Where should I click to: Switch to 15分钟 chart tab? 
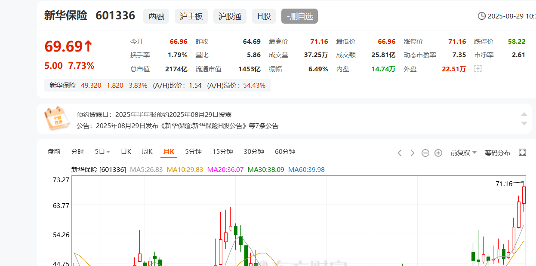[x=222, y=152]
